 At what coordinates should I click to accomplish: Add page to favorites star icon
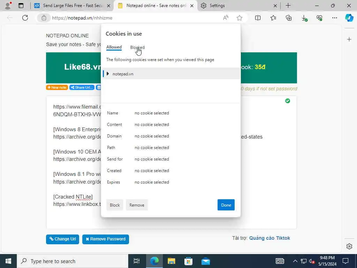(239, 18)
